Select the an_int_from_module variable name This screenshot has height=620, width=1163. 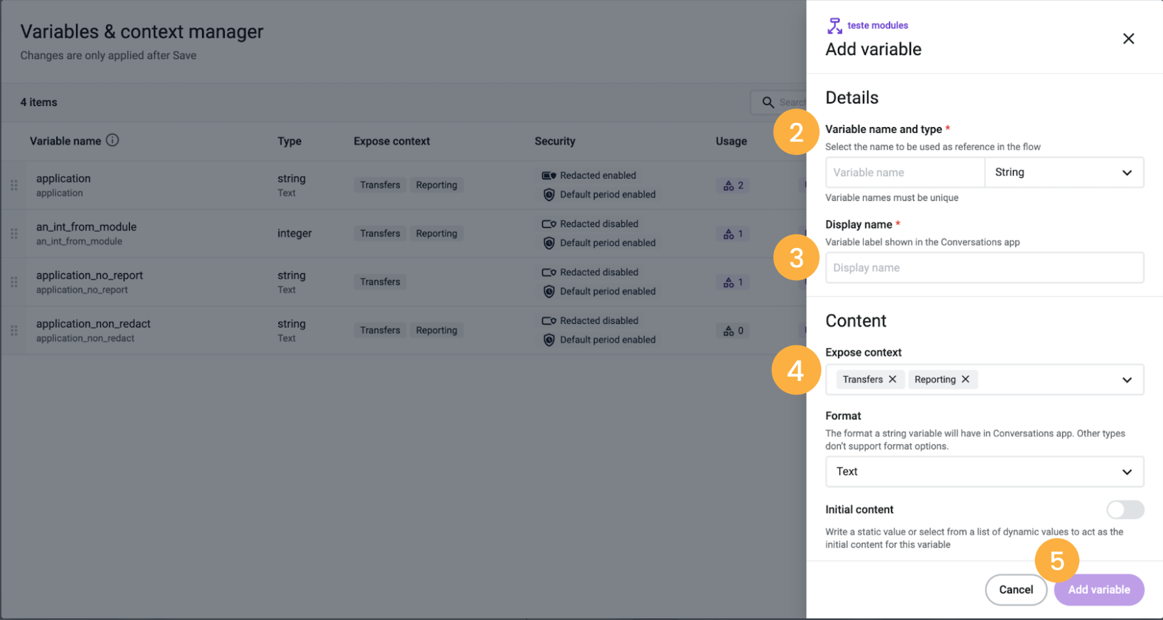coord(86,227)
